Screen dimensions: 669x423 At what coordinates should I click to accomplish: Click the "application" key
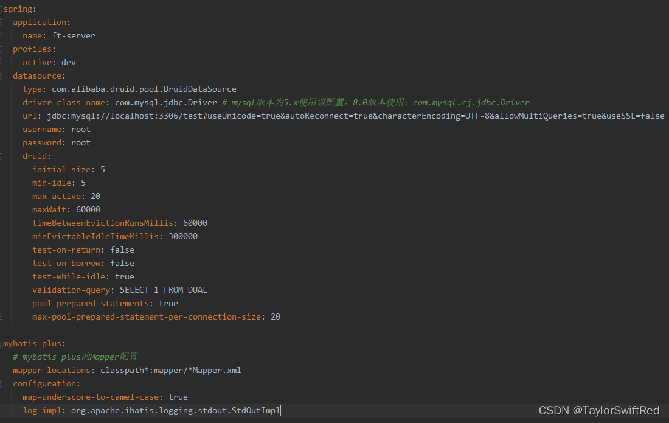coord(40,22)
